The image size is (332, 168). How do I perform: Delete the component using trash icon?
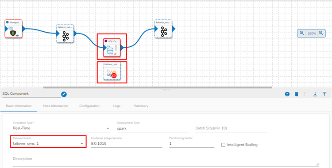[297, 94]
